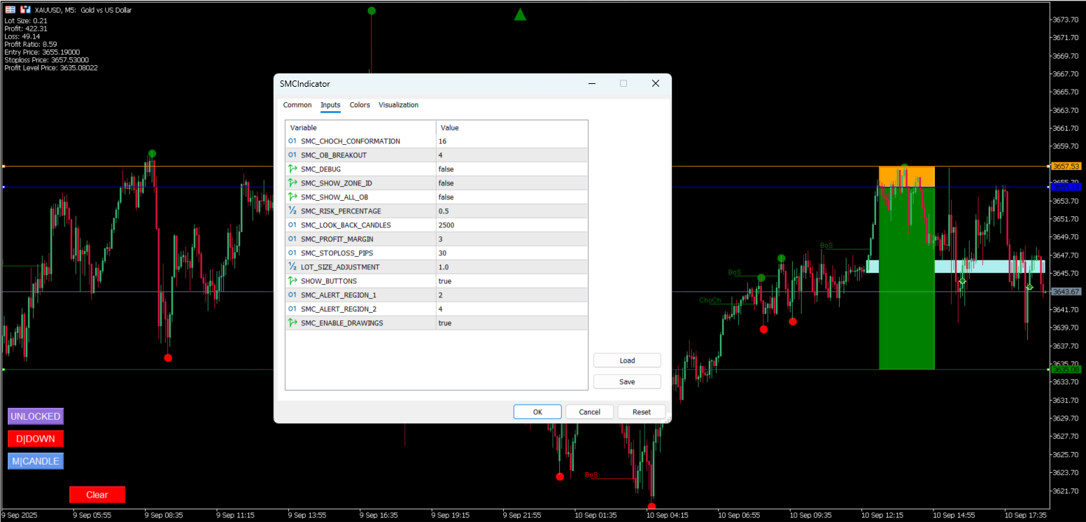Viewport: 1086px width, 522px height.
Task: Select the Inputs tab
Action: tap(330, 105)
